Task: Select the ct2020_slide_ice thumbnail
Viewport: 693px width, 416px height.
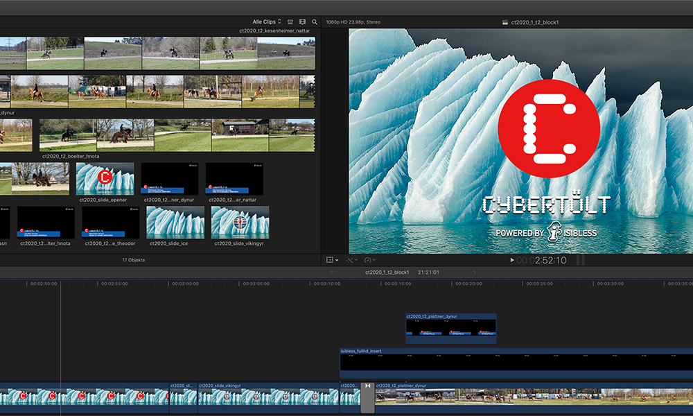Action: (175, 223)
